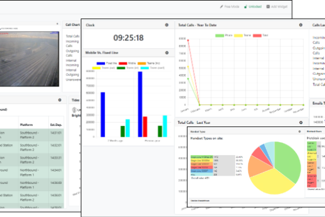The width and height of the screenshot is (325, 217).
Task: Click the Call Chart widget title in back window
Action: tap(73, 25)
